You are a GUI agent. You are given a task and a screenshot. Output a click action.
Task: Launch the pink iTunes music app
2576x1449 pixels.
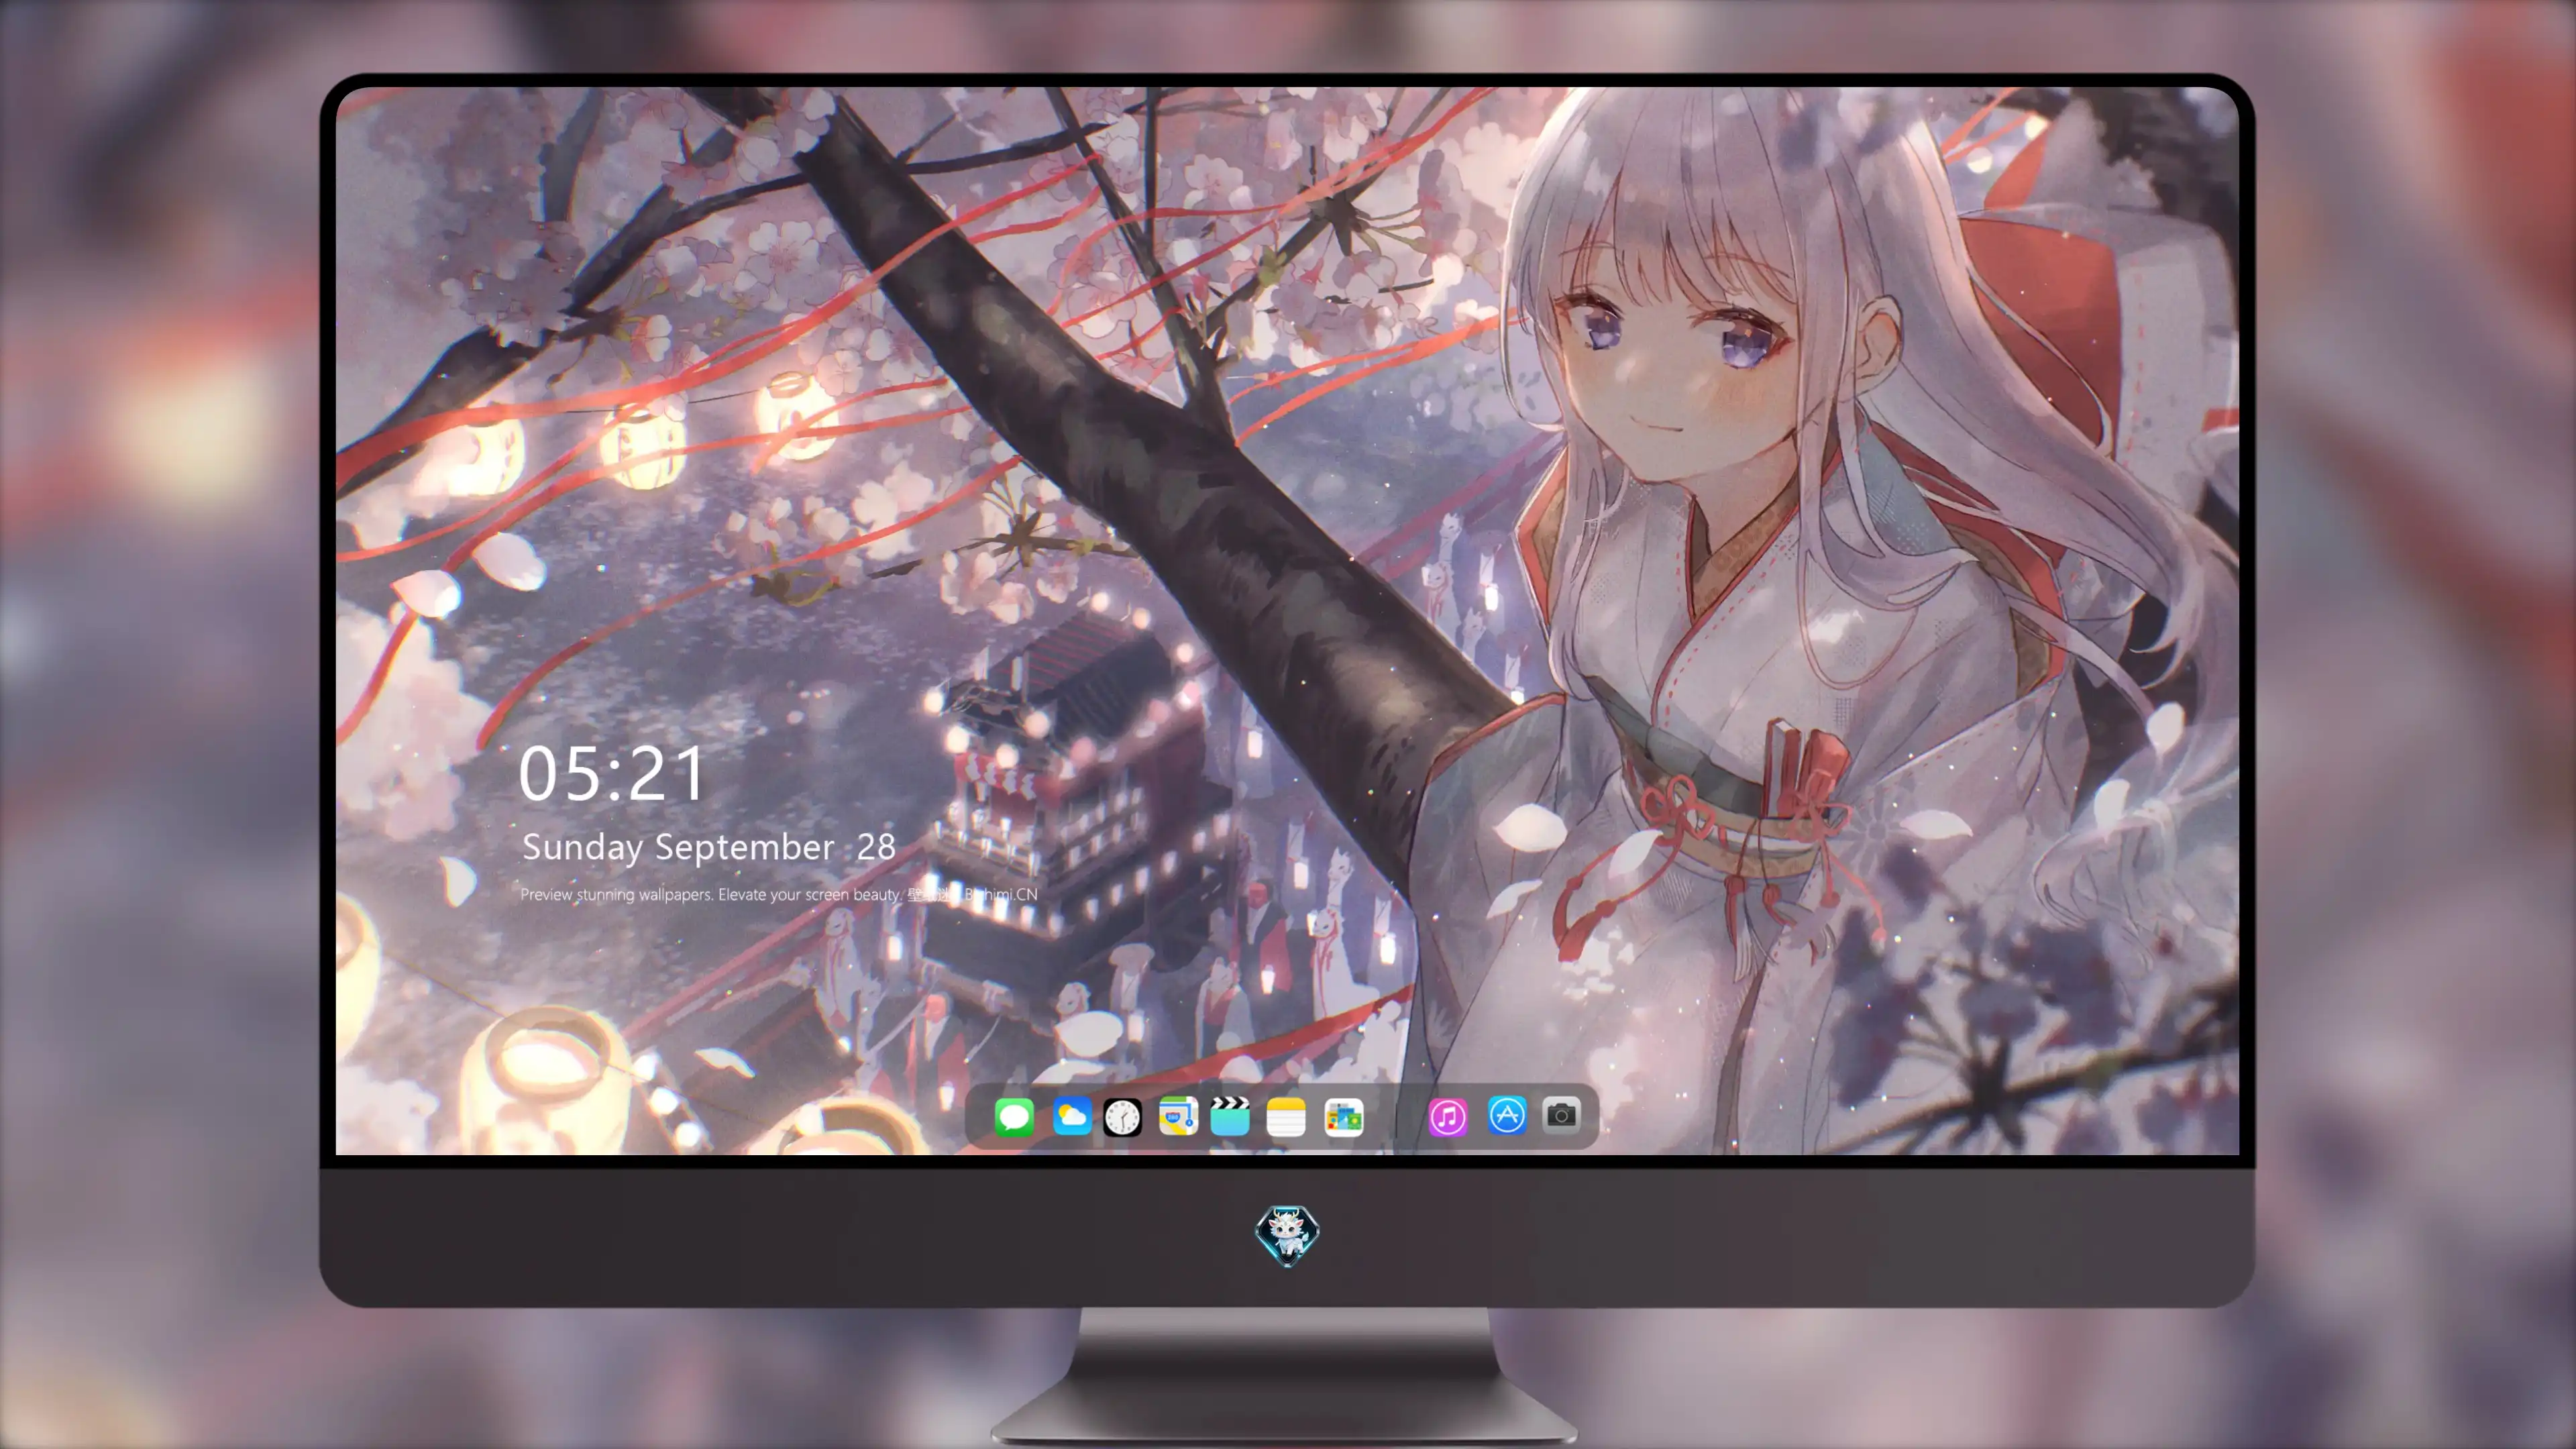coord(1447,1117)
